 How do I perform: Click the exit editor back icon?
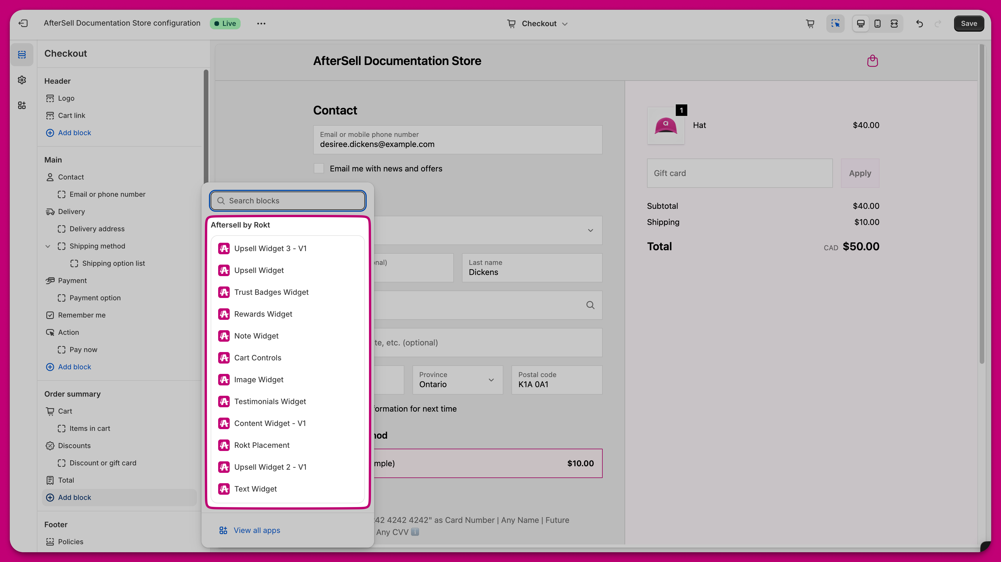23,23
